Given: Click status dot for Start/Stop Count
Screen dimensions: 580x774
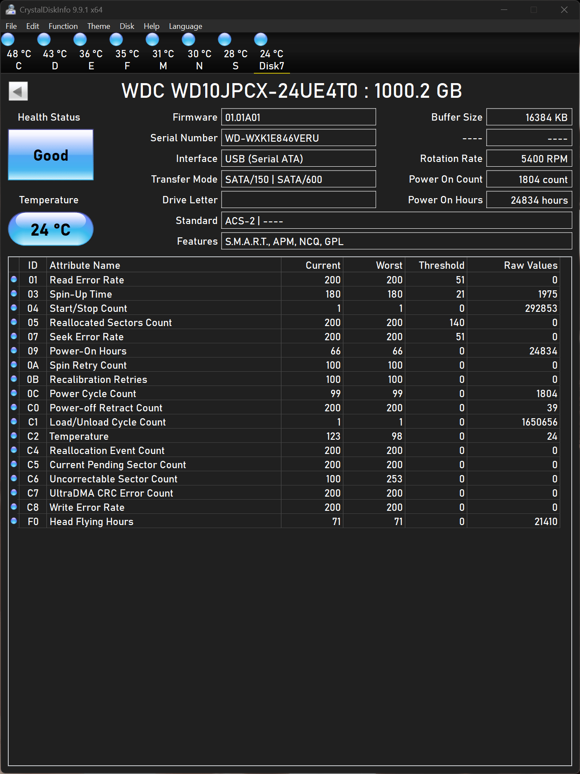Looking at the screenshot, I should pos(14,308).
